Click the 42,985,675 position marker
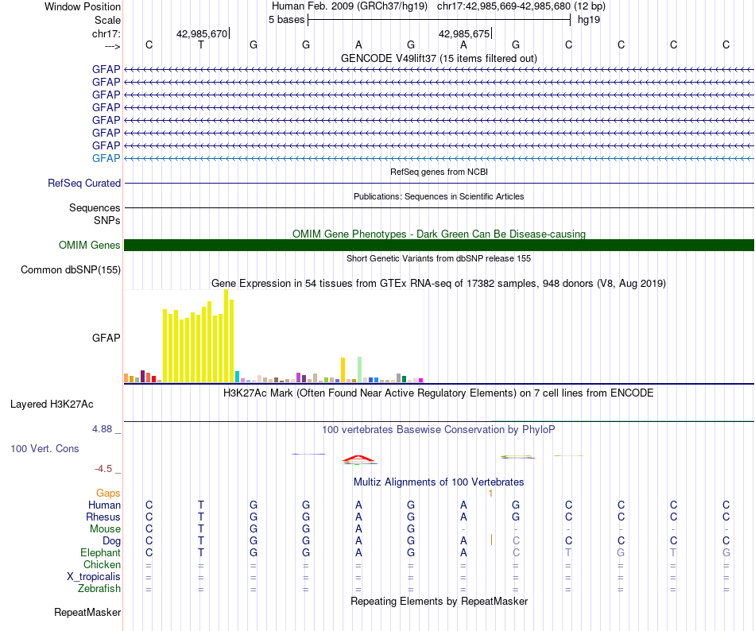755x631 pixels. click(x=463, y=33)
